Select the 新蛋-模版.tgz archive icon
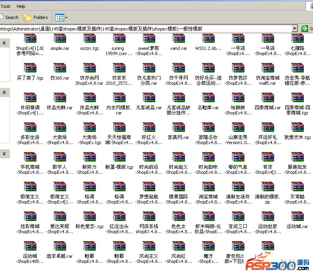 pos(119,157)
